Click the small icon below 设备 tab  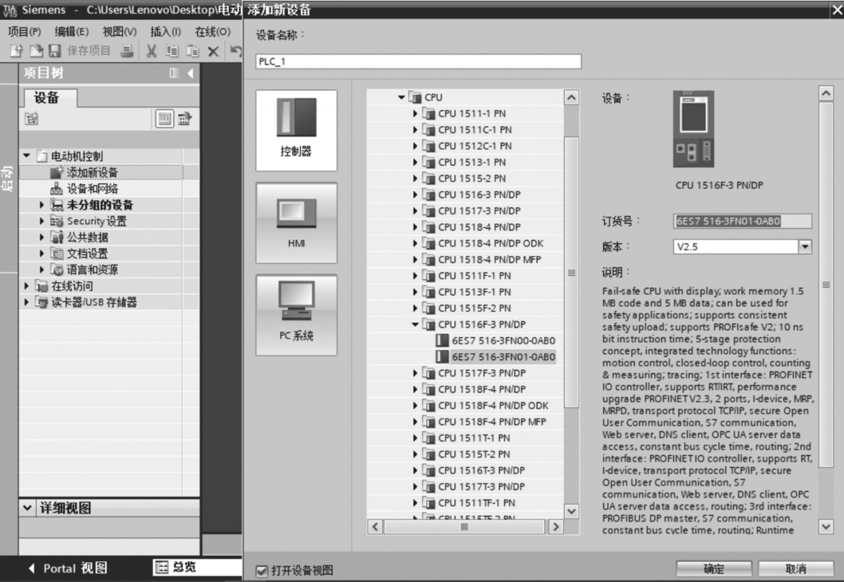point(32,118)
